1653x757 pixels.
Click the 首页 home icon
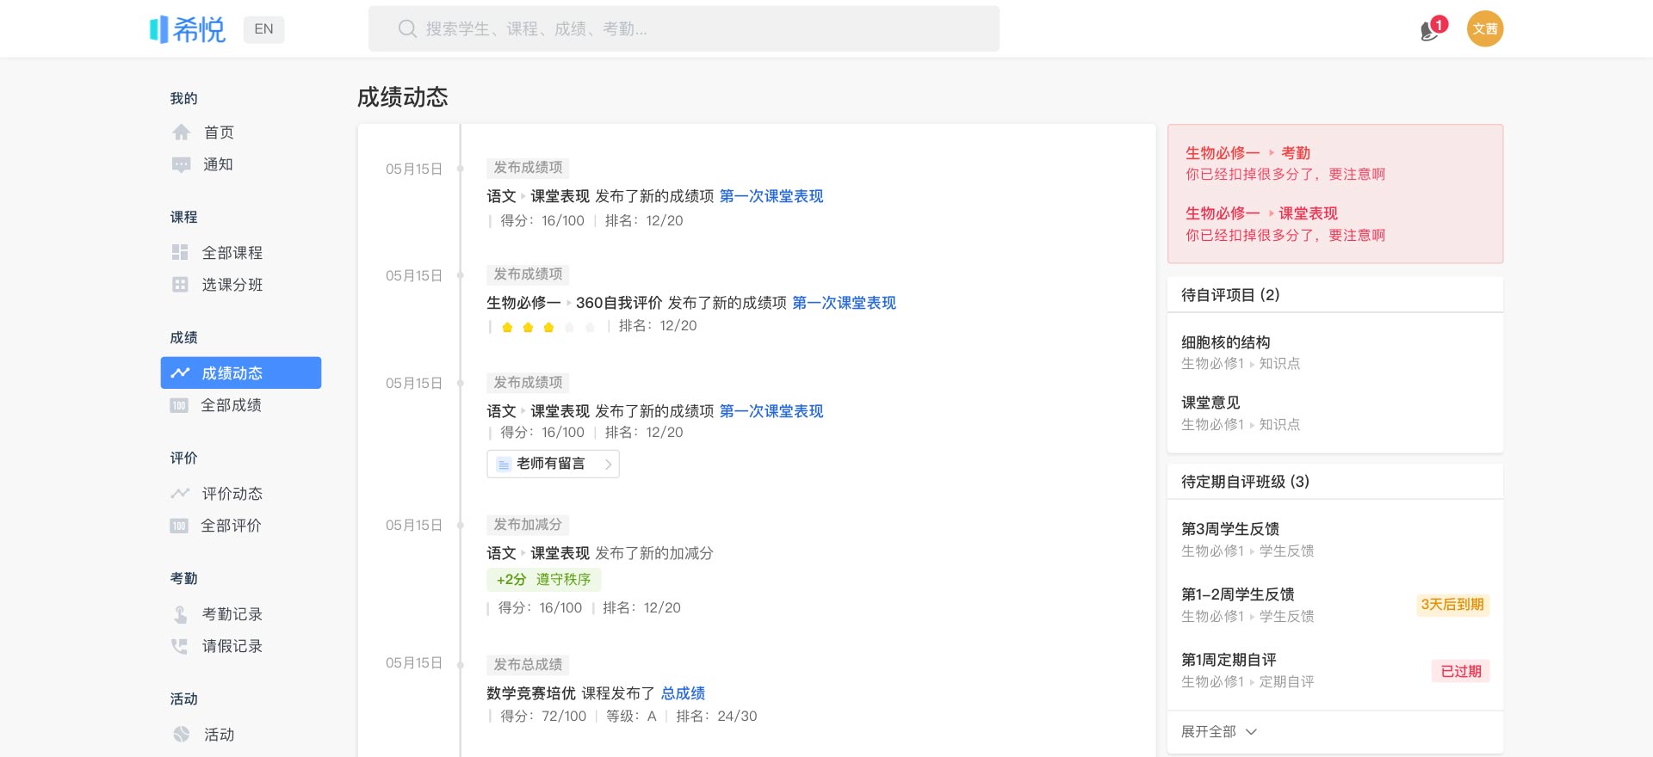181,132
